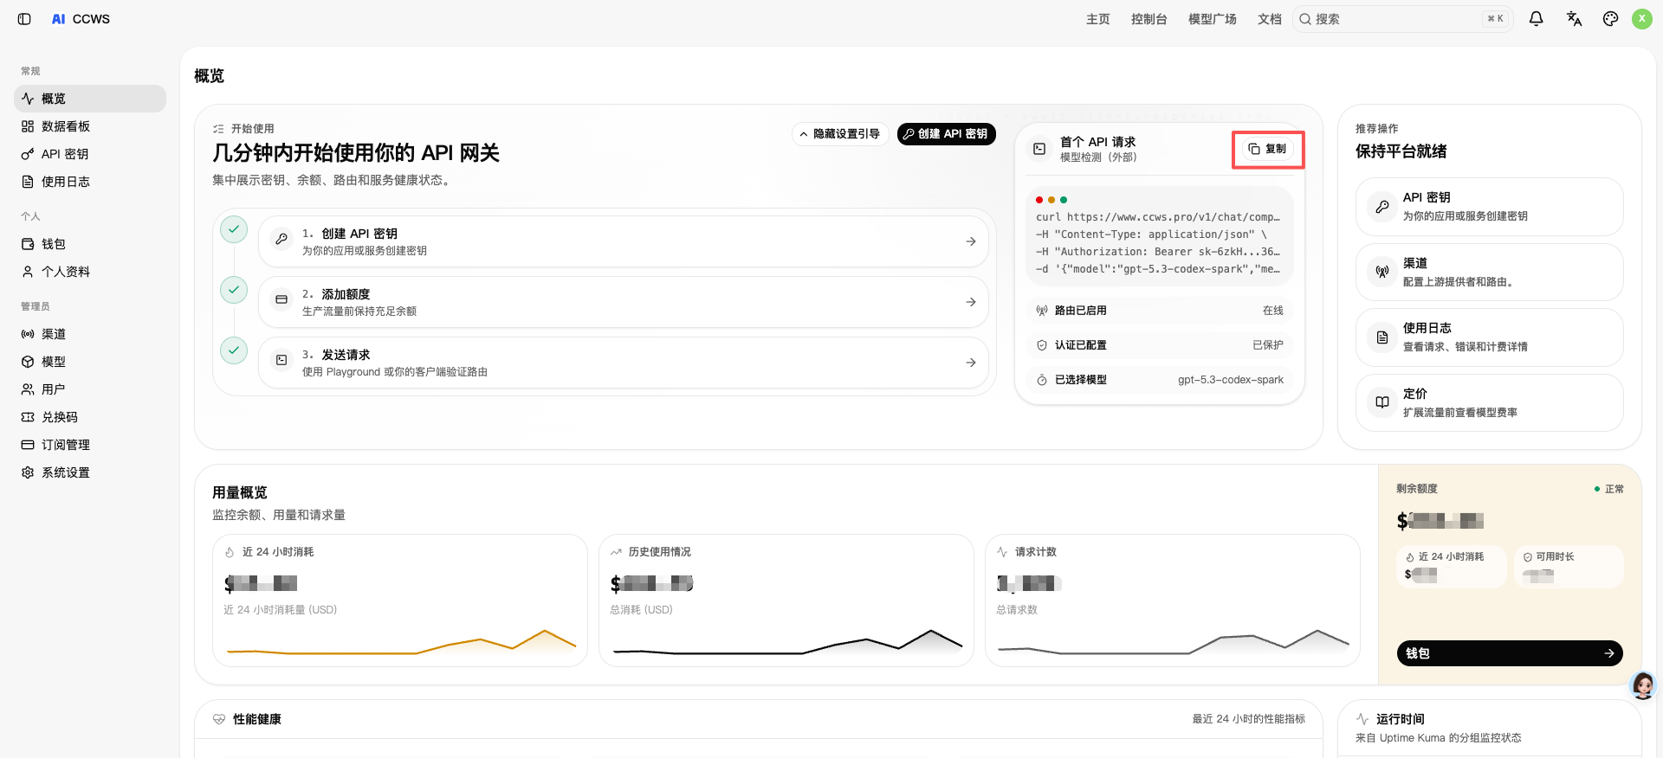
Task: Open 系统设置 in the sidebar
Action: click(x=90, y=472)
